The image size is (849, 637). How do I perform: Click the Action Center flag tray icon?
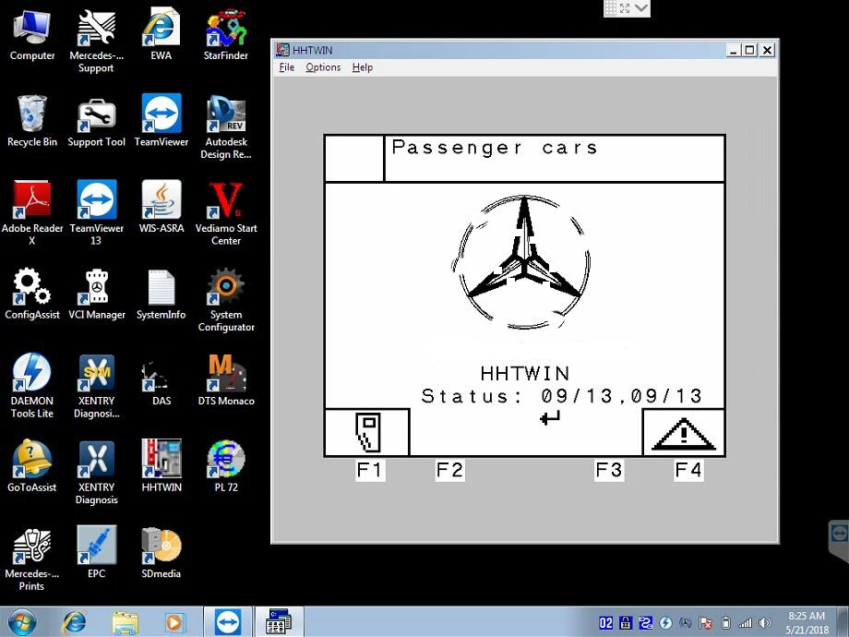coord(706,623)
